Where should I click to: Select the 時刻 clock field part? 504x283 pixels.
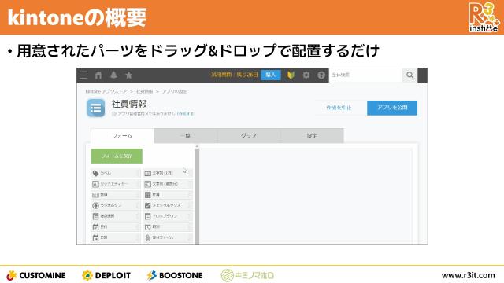pos(168,227)
